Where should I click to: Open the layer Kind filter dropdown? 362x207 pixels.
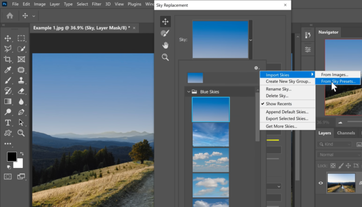(334, 144)
